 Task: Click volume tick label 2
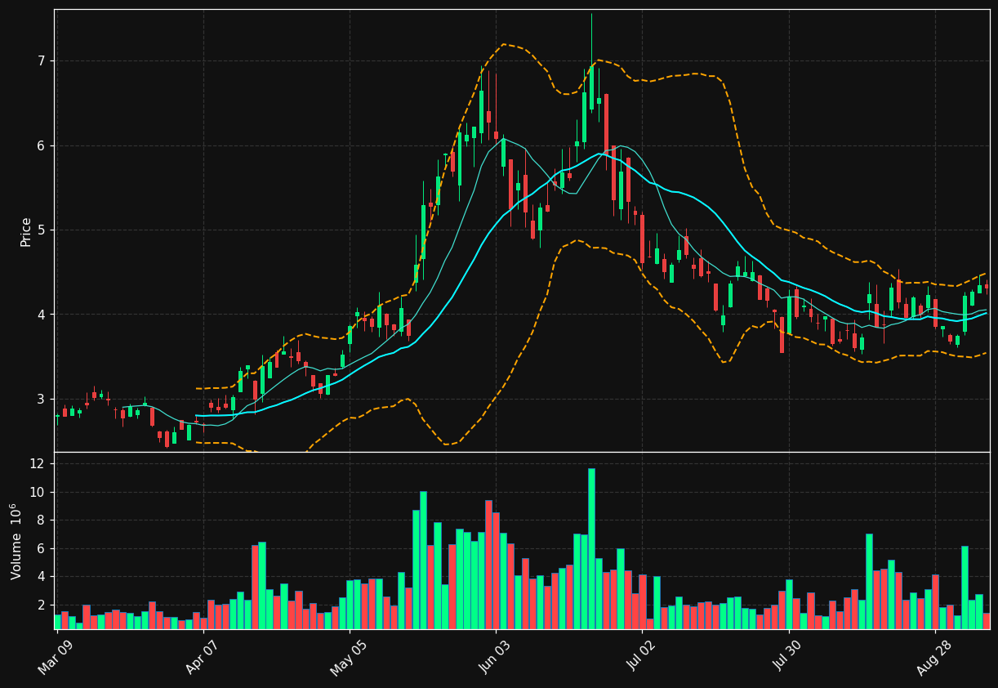coord(42,605)
